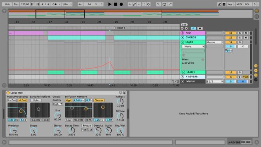261x147 pixels.
Task: Enable the Spin early reflections switch
Action: (x=36, y=101)
